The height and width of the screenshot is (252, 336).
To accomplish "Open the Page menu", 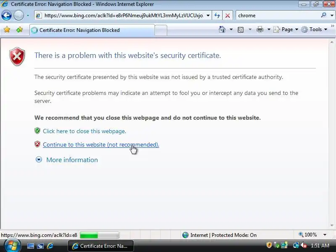I will (286, 29).
